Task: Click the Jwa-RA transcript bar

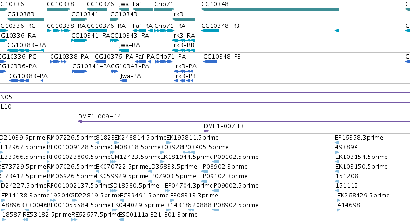Action: click(124, 50)
